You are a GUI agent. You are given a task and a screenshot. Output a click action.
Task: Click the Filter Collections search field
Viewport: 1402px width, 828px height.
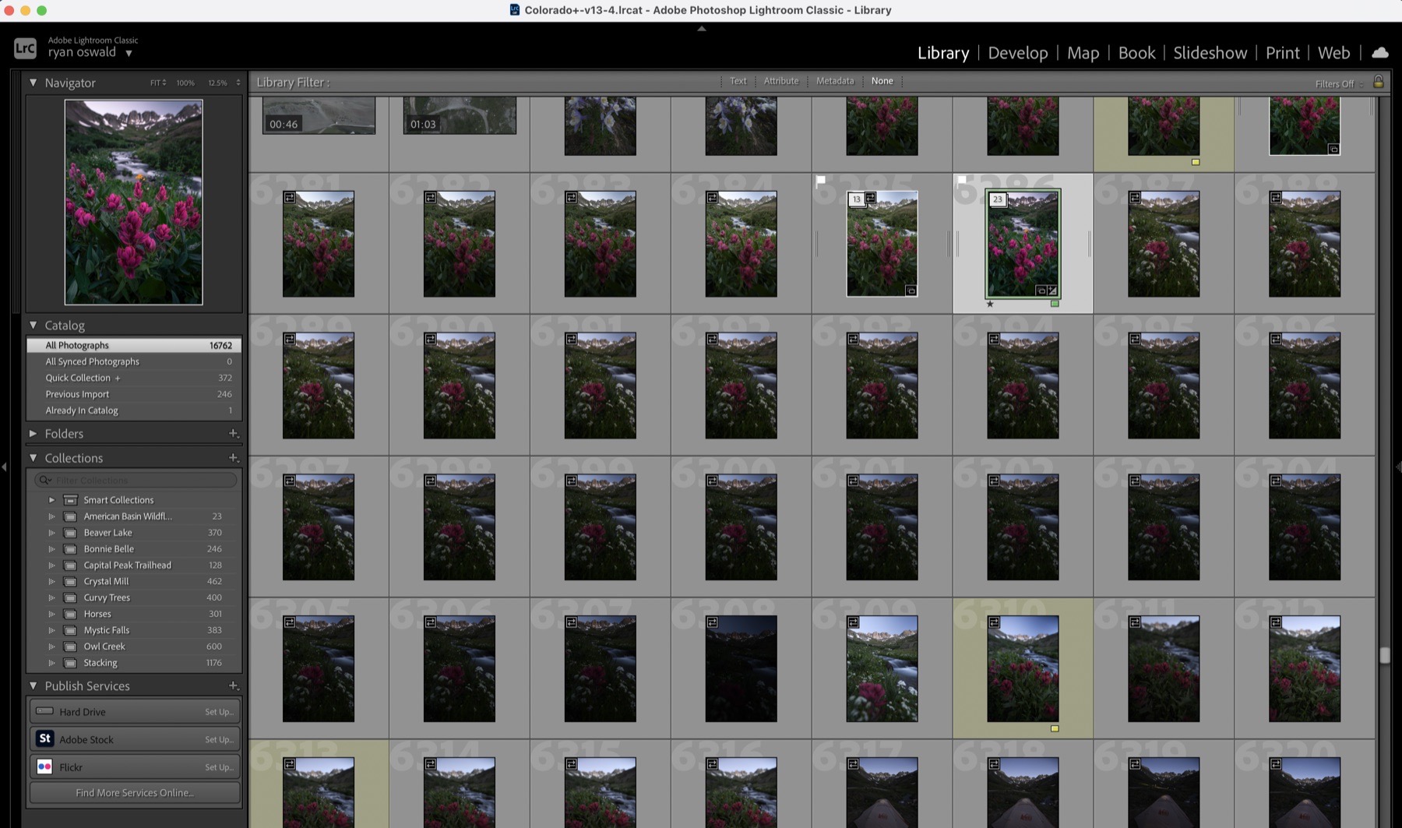coord(136,480)
